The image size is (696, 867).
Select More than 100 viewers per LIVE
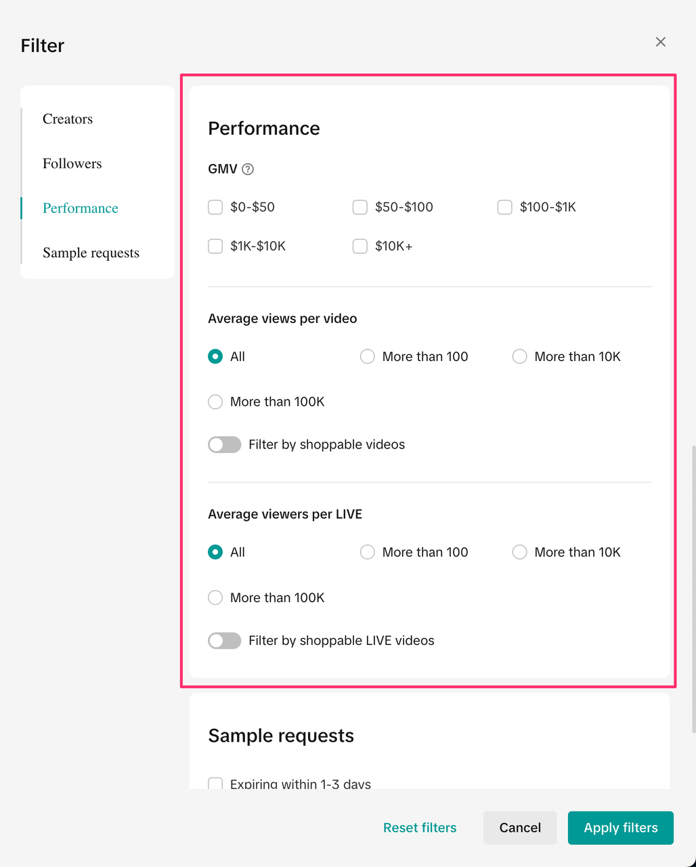tap(368, 553)
